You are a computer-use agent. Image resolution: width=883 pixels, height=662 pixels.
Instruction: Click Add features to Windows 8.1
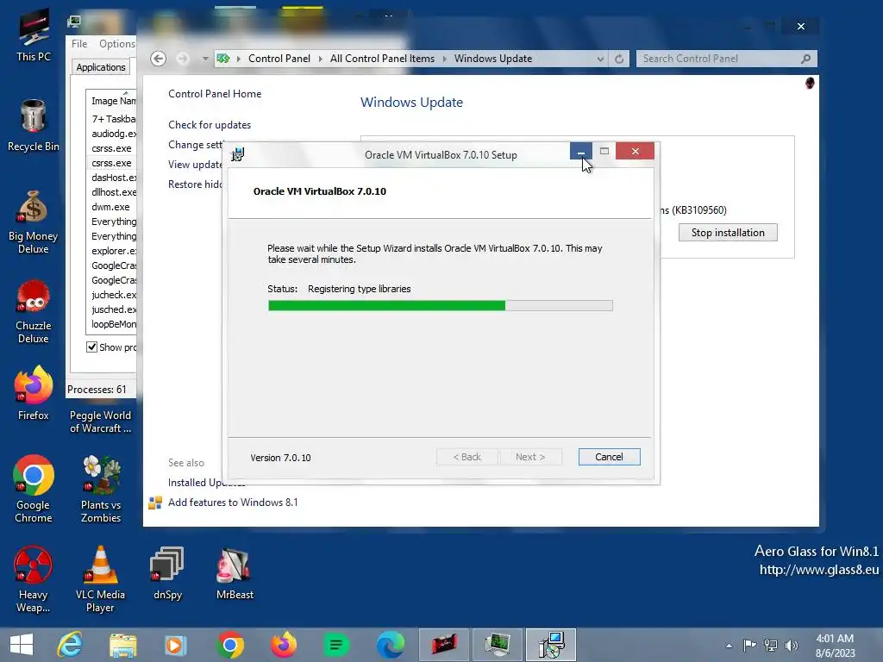(233, 503)
